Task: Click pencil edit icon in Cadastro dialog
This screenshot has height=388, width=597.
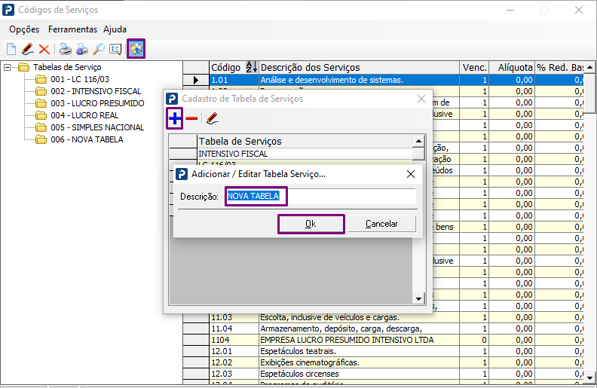Action: point(212,119)
